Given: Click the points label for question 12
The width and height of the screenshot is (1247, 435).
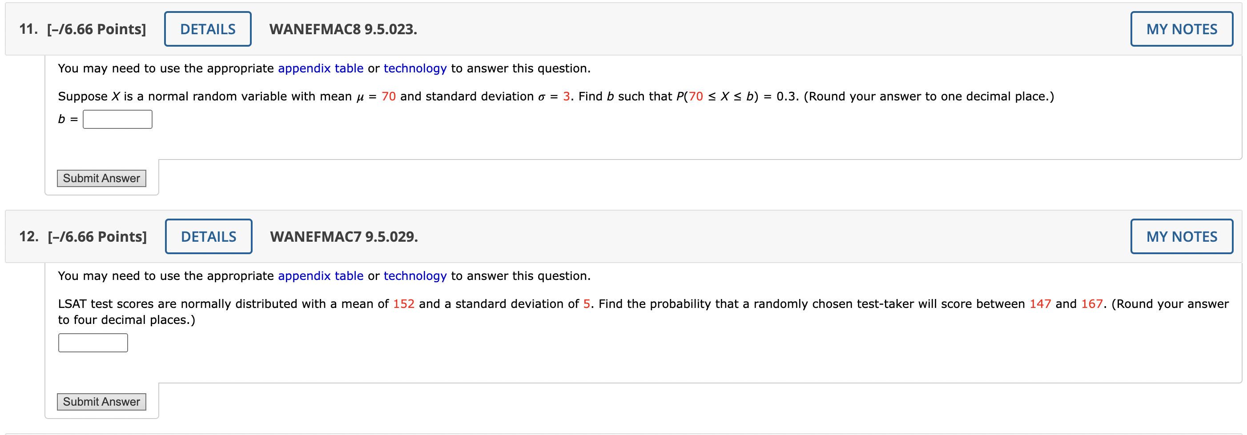Looking at the screenshot, I should pyautogui.click(x=97, y=236).
